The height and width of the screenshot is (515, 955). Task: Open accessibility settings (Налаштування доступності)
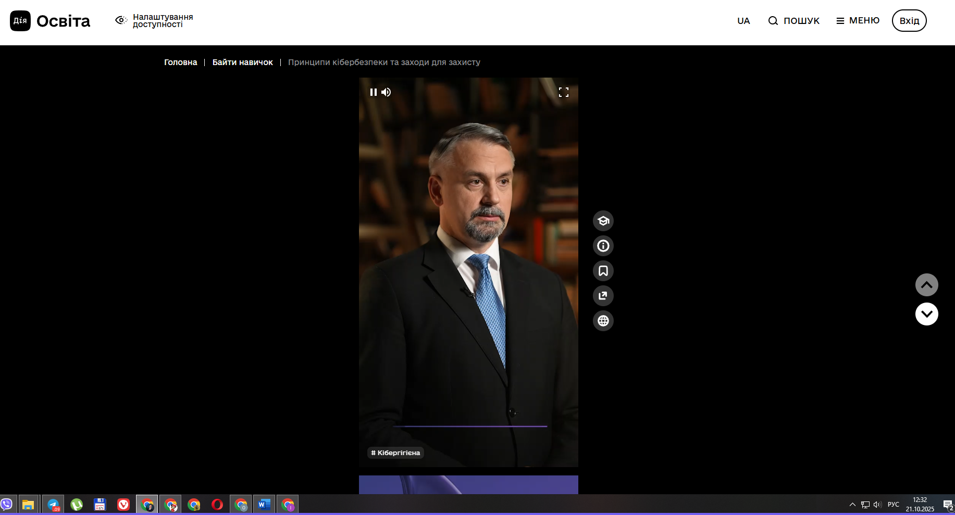[x=154, y=21]
